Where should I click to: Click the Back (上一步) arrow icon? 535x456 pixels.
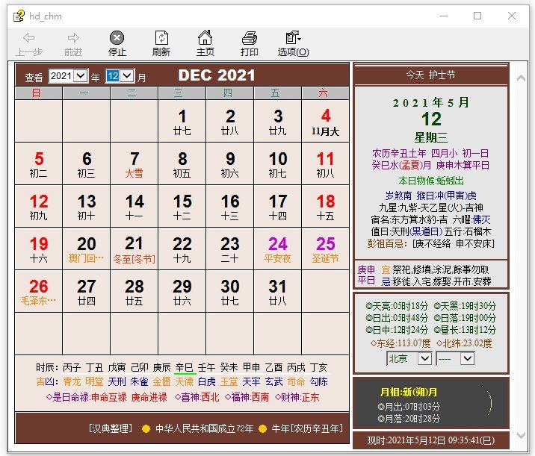click(29, 38)
